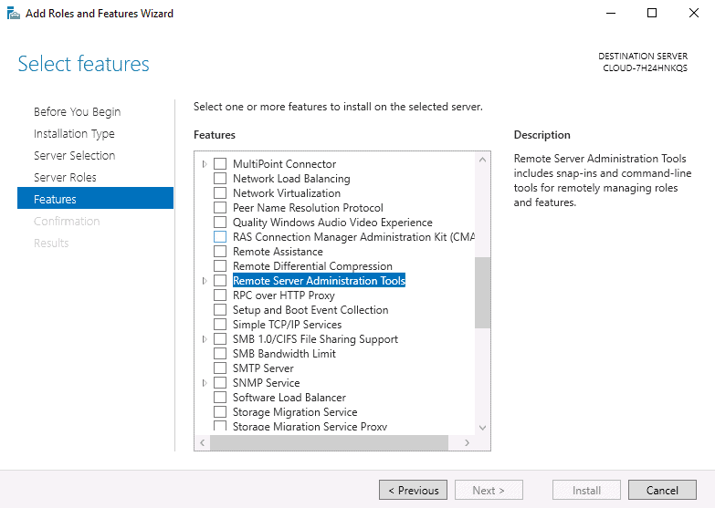Open the Server Roles step
The image size is (715, 508).
point(65,177)
